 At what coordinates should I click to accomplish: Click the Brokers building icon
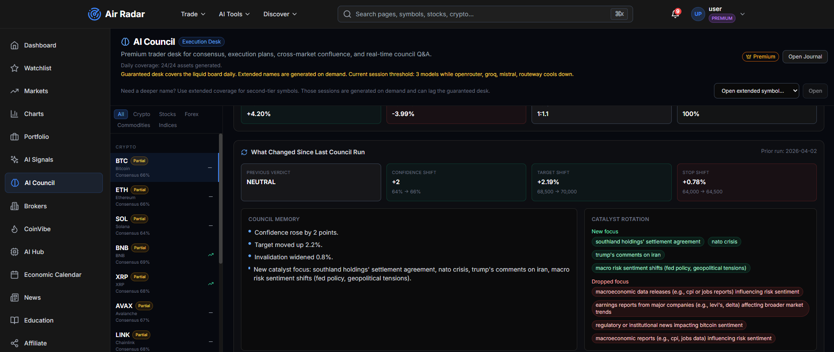[15, 206]
